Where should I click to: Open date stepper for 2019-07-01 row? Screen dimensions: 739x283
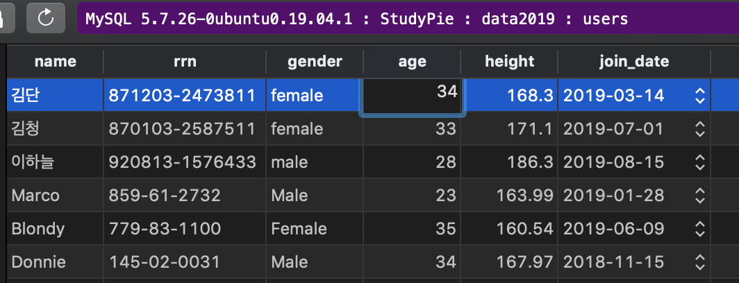click(699, 129)
